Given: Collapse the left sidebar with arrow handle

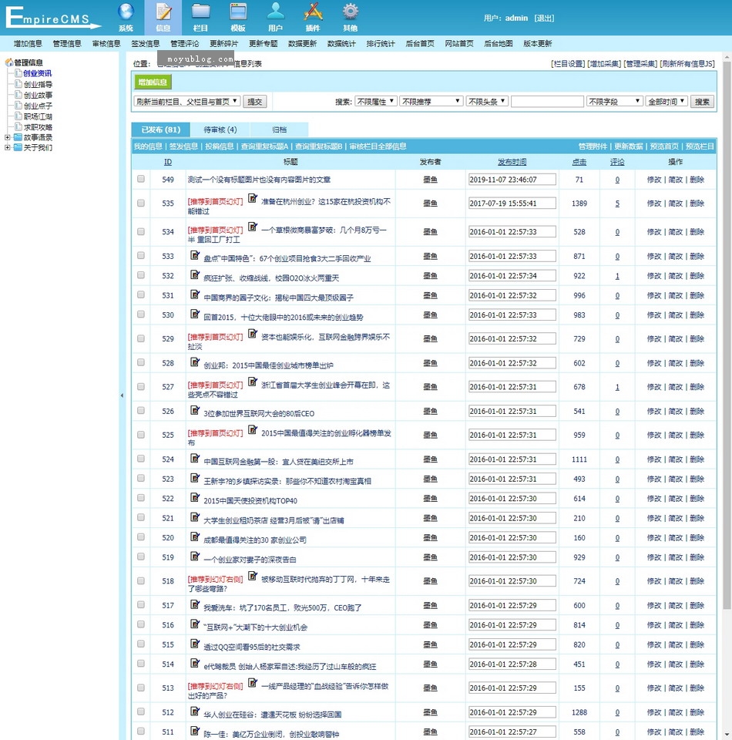Looking at the screenshot, I should pyautogui.click(x=122, y=395).
